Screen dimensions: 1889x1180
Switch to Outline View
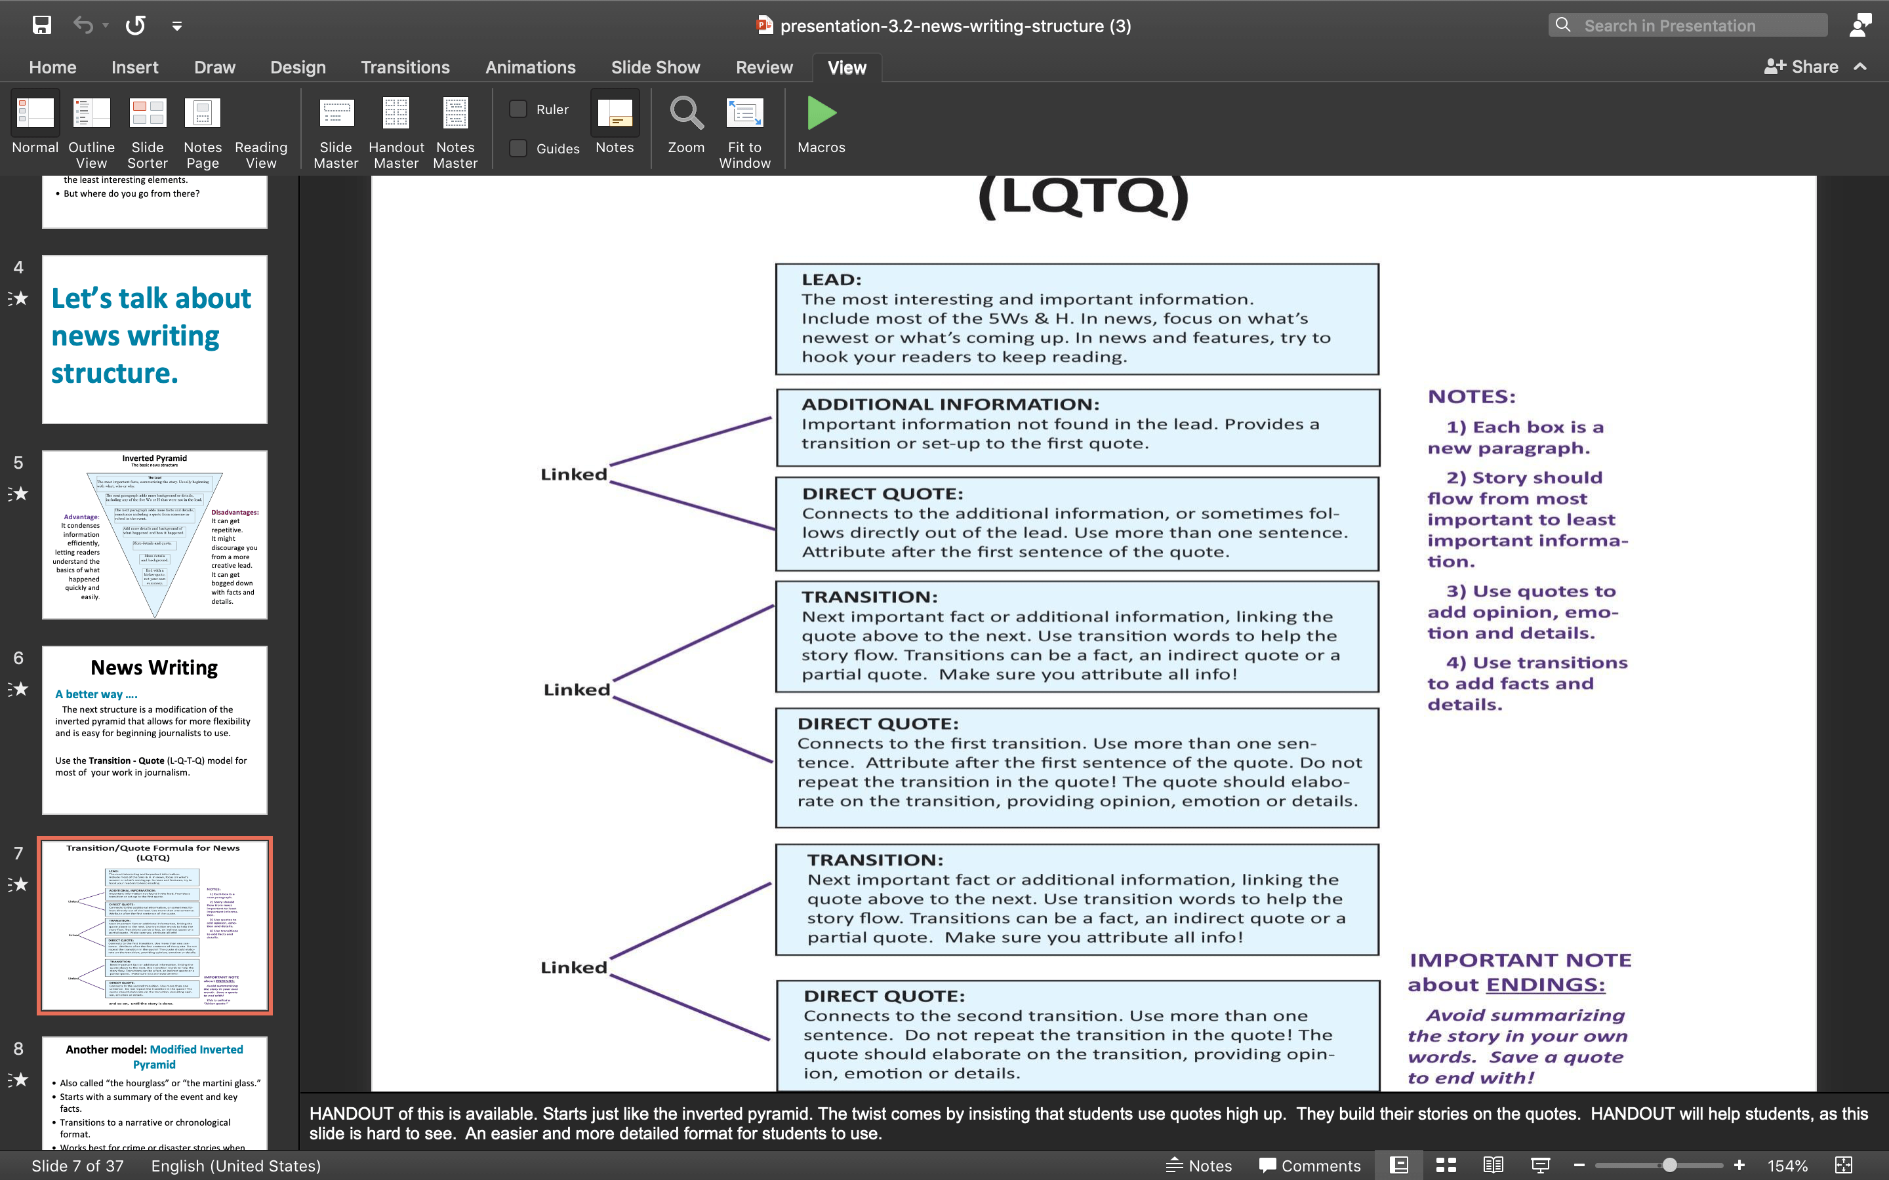pyautogui.click(x=91, y=131)
